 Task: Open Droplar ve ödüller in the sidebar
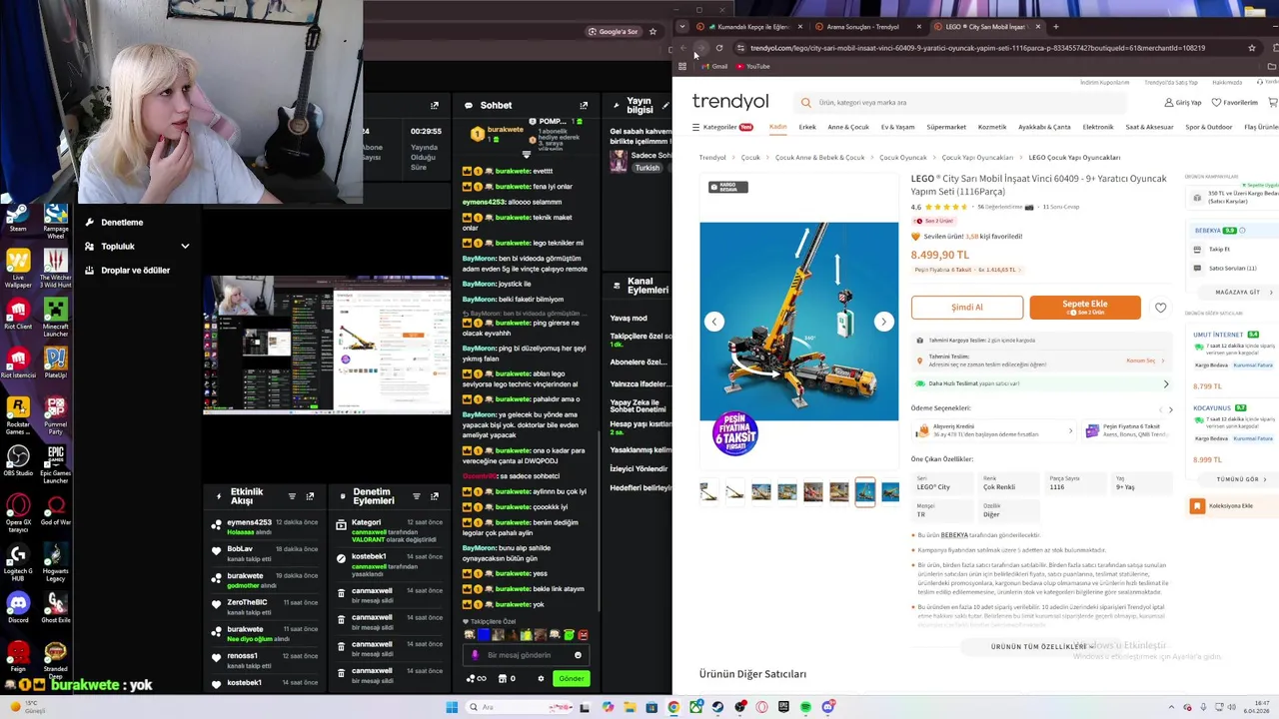(x=136, y=270)
